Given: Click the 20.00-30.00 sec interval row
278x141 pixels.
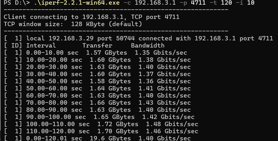Looking at the screenshot, I should click(x=97, y=67).
